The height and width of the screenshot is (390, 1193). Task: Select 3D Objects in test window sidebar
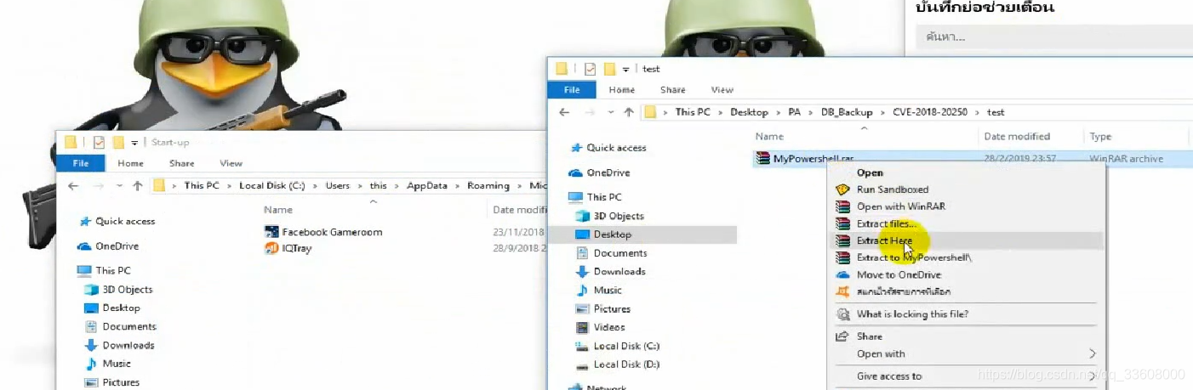pyautogui.click(x=619, y=216)
